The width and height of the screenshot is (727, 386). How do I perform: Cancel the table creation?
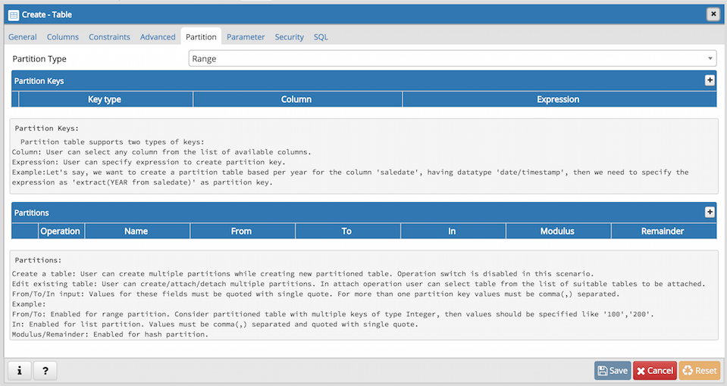coord(655,371)
